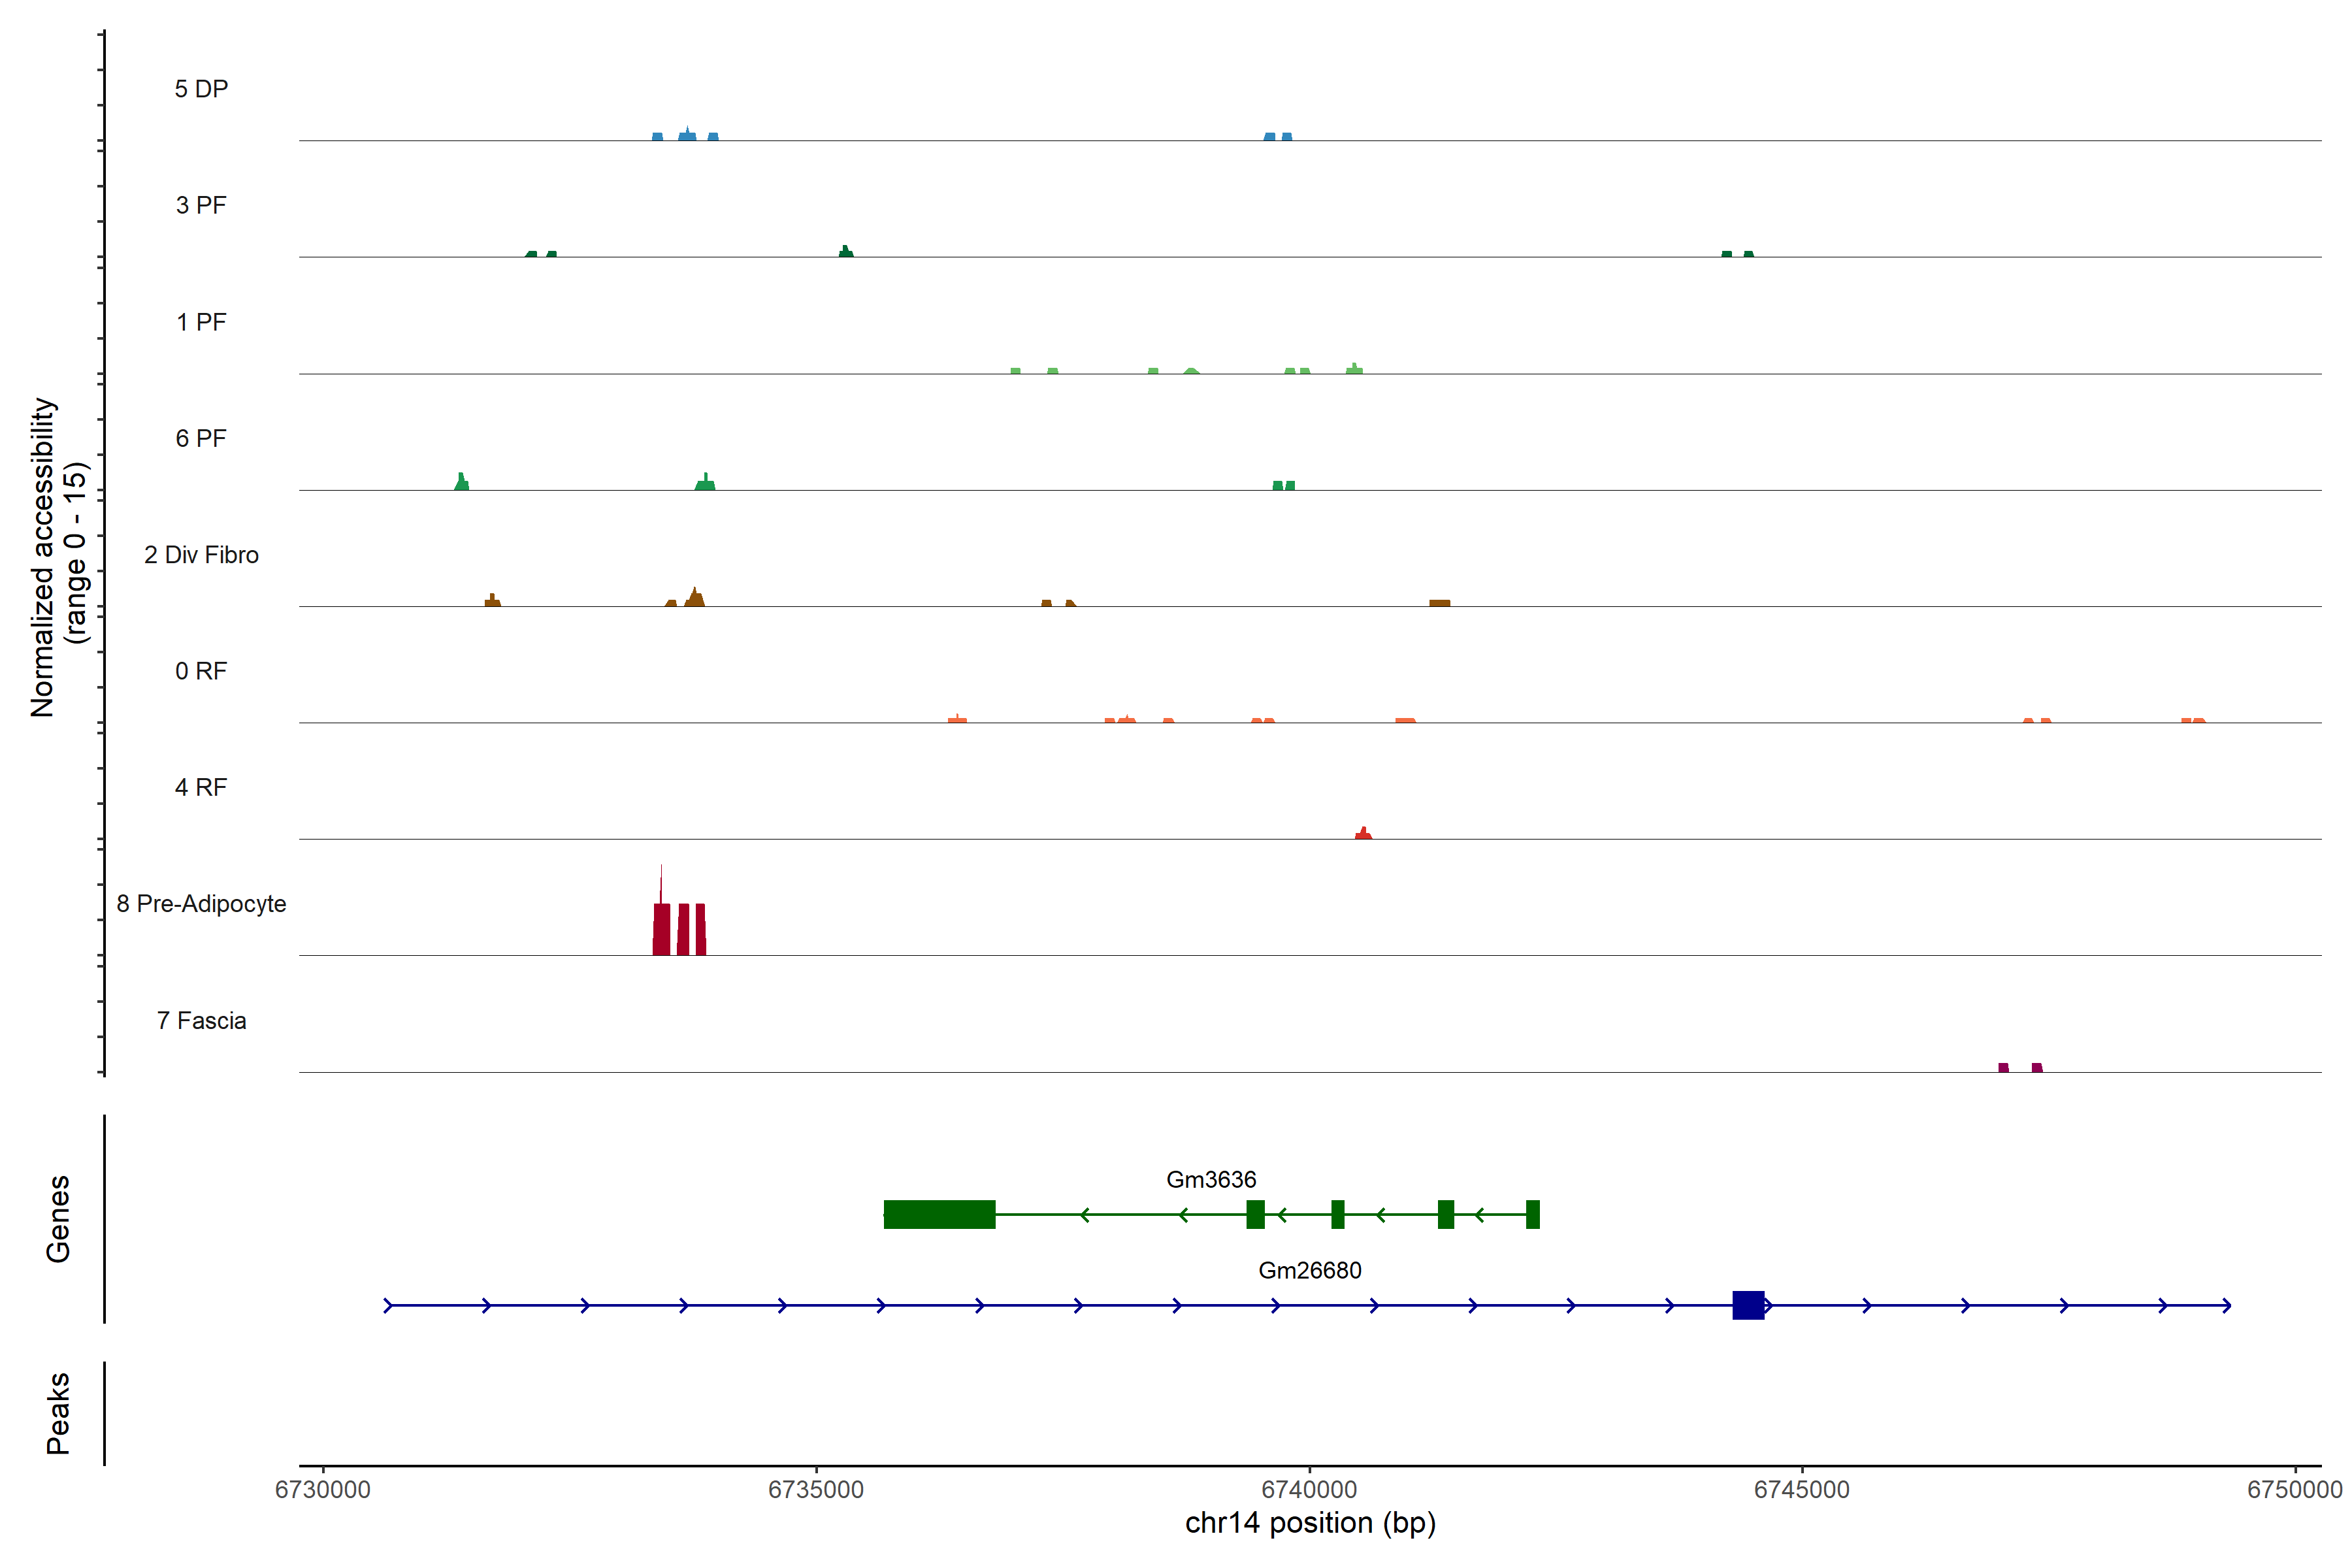The image size is (2352, 1568).
Task: Click the 3 PF track label
Action: (x=201, y=206)
